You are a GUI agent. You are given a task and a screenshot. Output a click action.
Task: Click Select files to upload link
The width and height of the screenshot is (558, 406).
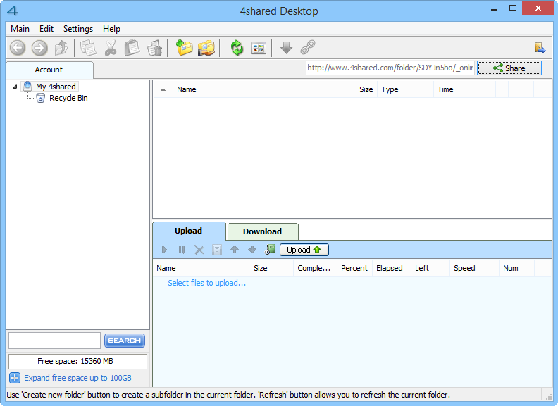[206, 283]
